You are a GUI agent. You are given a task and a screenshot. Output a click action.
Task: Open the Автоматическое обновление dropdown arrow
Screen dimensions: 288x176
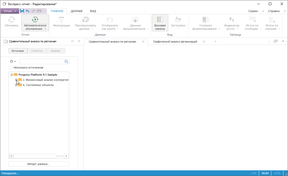[x=45, y=29]
